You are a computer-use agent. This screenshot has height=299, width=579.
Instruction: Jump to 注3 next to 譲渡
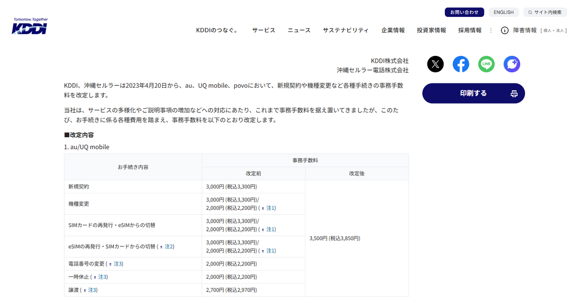[90, 290]
